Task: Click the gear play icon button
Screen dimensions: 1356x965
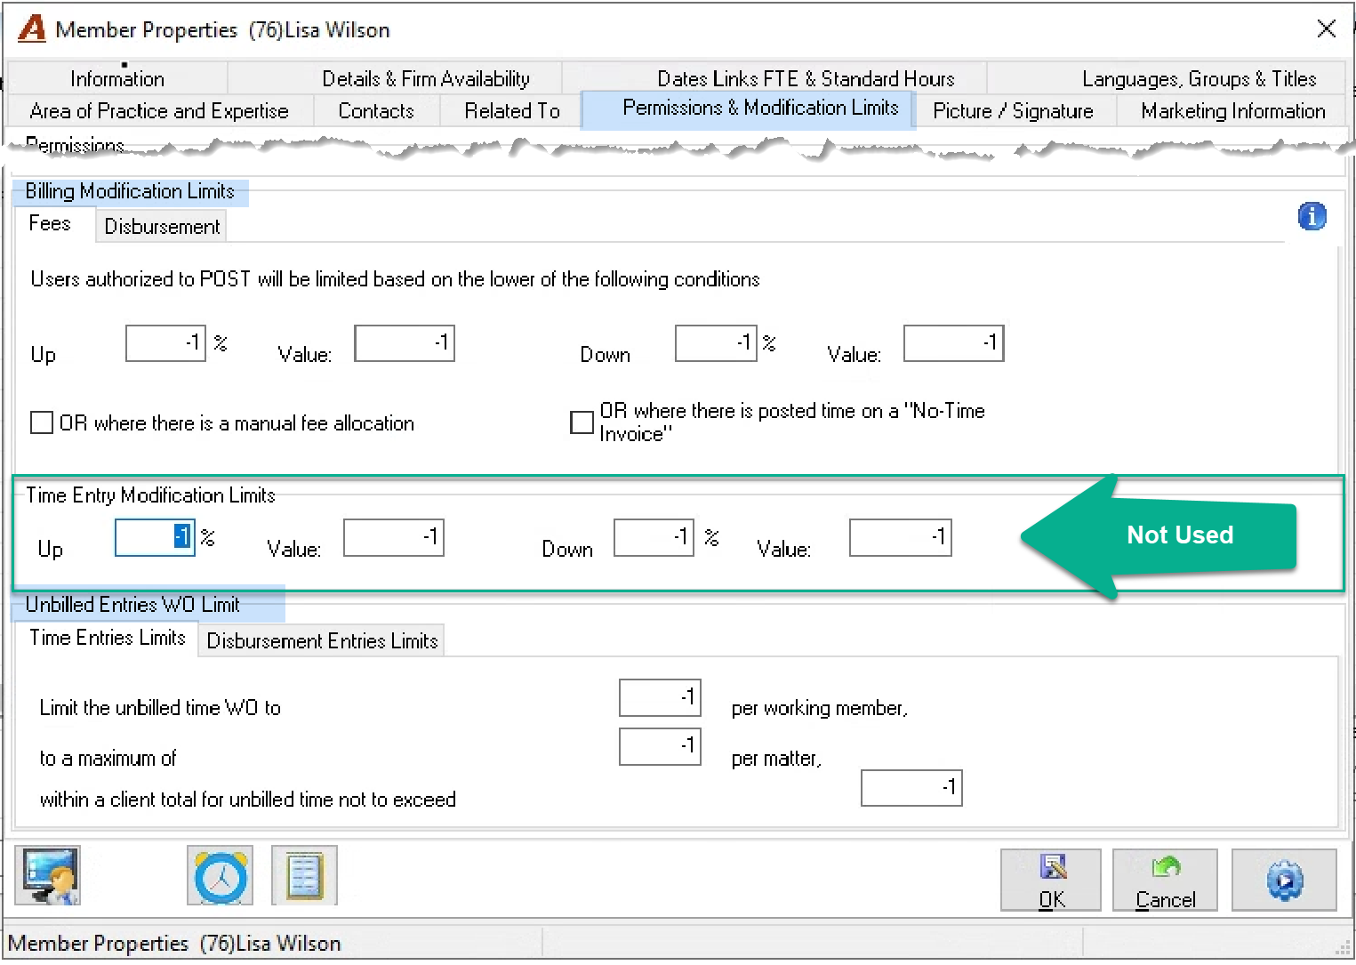Action: click(1284, 880)
